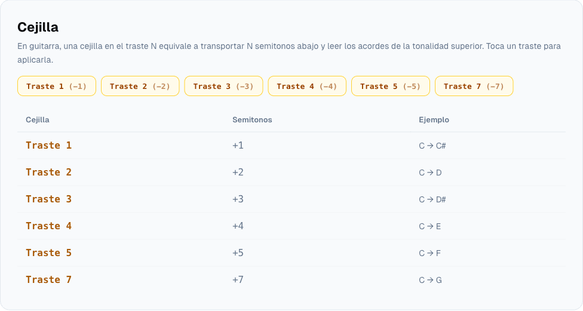The height and width of the screenshot is (311, 583).
Task: Click the Cejilla column header
Action: [x=38, y=119]
